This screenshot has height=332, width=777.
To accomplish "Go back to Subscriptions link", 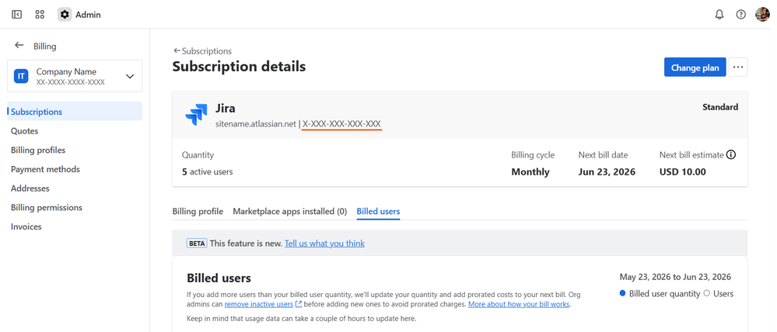I will pos(202,51).
